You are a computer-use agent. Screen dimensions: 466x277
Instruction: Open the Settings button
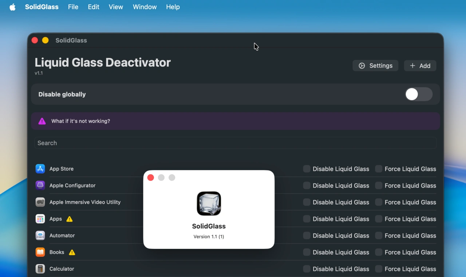(375, 66)
